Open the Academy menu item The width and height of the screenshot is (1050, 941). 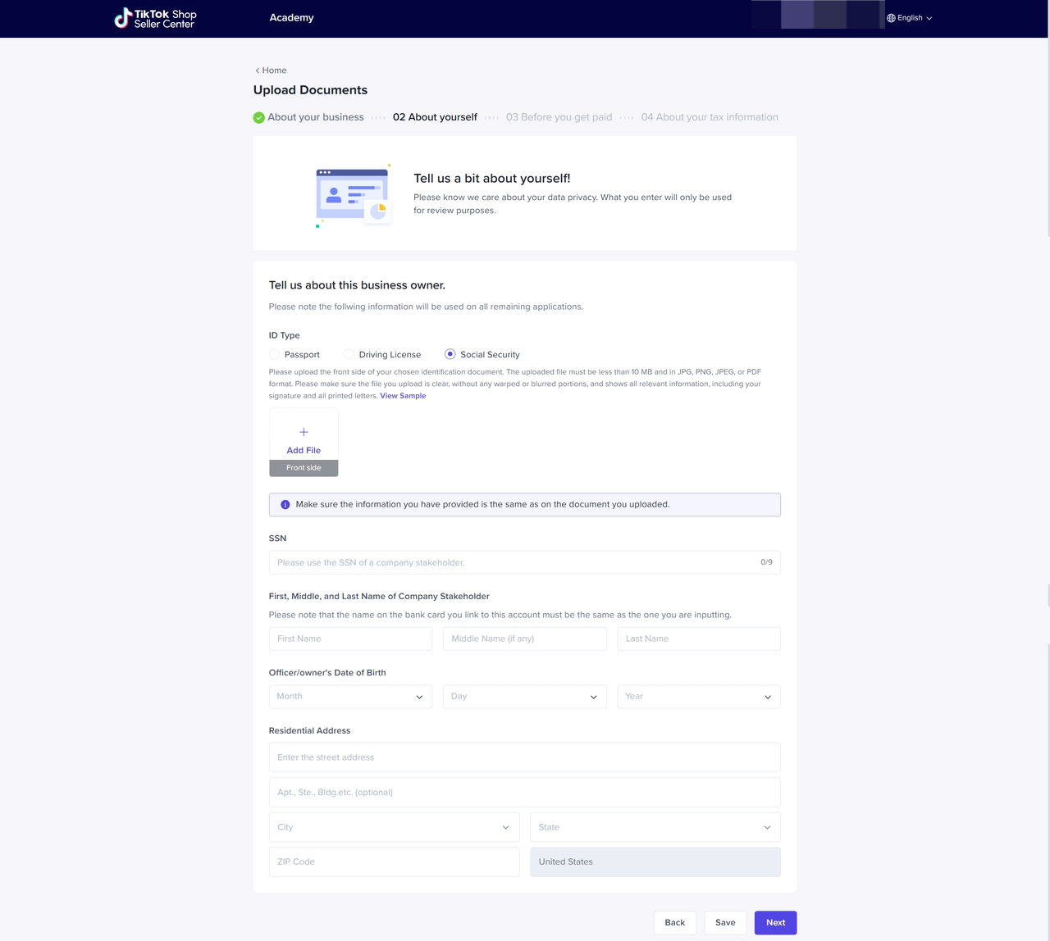point(291,18)
